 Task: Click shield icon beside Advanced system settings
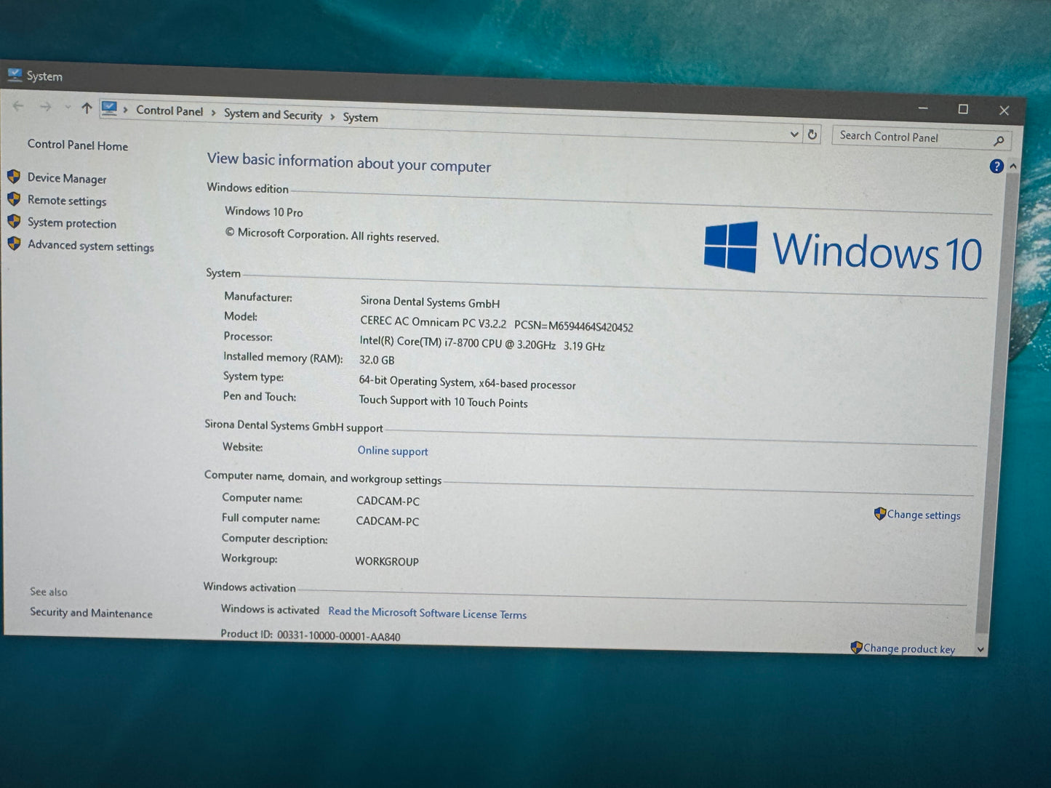point(14,244)
